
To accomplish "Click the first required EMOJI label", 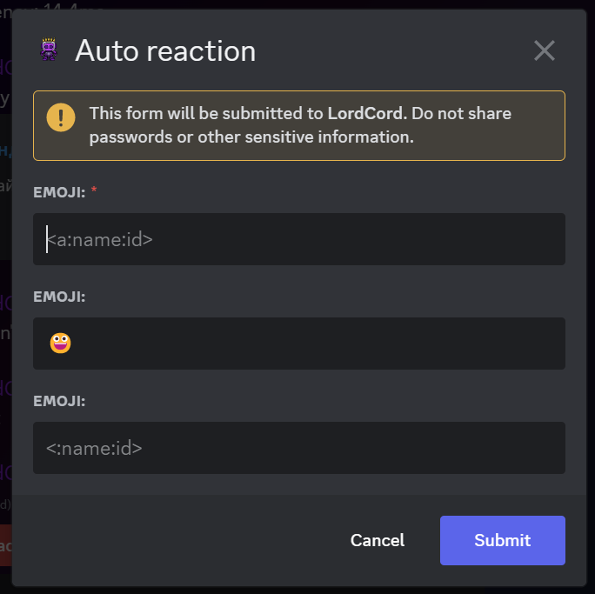I will pos(59,192).
